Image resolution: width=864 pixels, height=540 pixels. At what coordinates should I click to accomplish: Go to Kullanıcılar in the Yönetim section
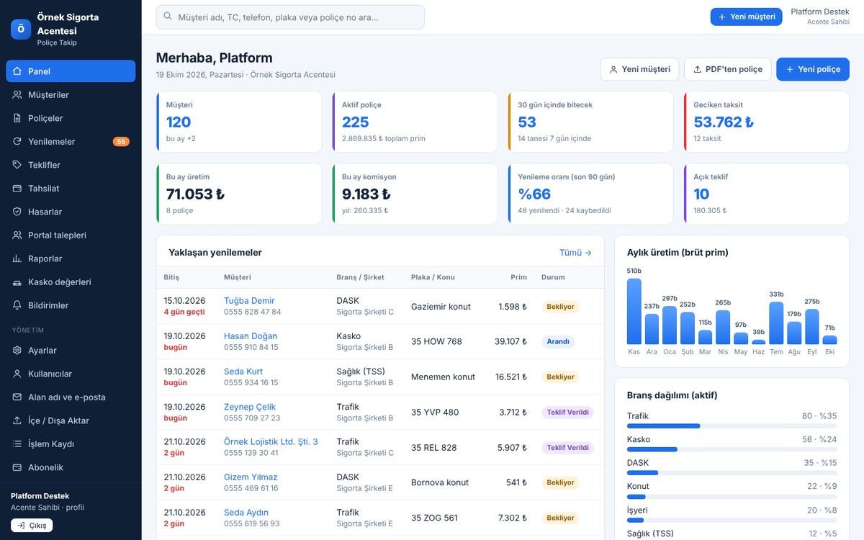click(71, 374)
